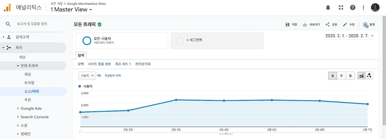Viewport: 386px width, 139px height.
Task: Add a segment via + 세그먼트
Action: click(x=217, y=41)
